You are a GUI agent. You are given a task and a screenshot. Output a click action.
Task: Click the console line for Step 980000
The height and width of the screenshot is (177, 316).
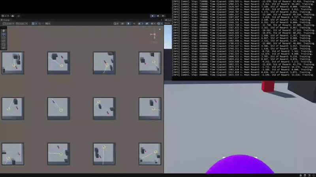coord(243,72)
